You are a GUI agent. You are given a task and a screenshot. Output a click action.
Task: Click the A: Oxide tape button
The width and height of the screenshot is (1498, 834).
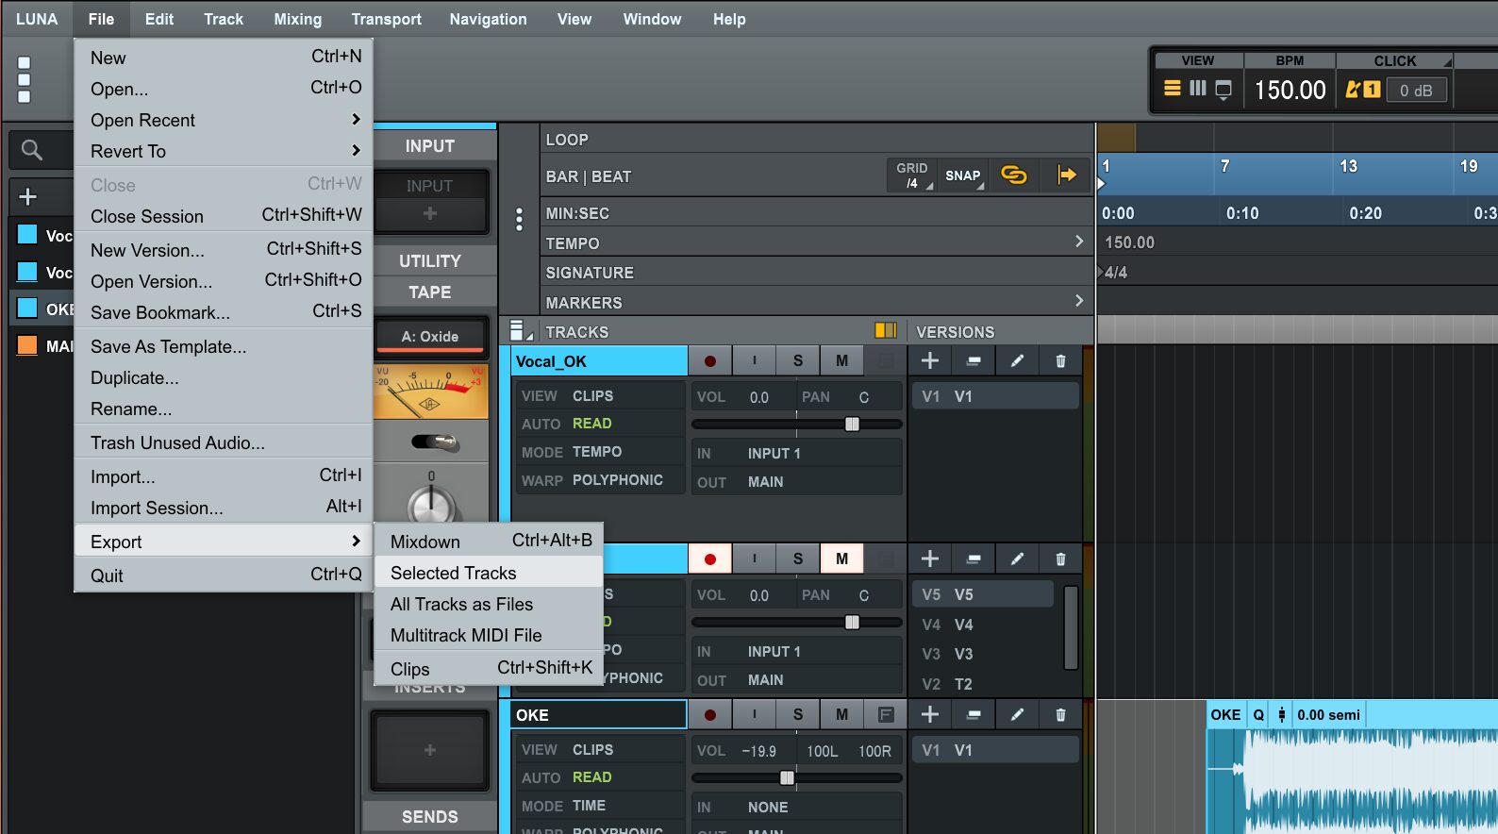pyautogui.click(x=430, y=336)
